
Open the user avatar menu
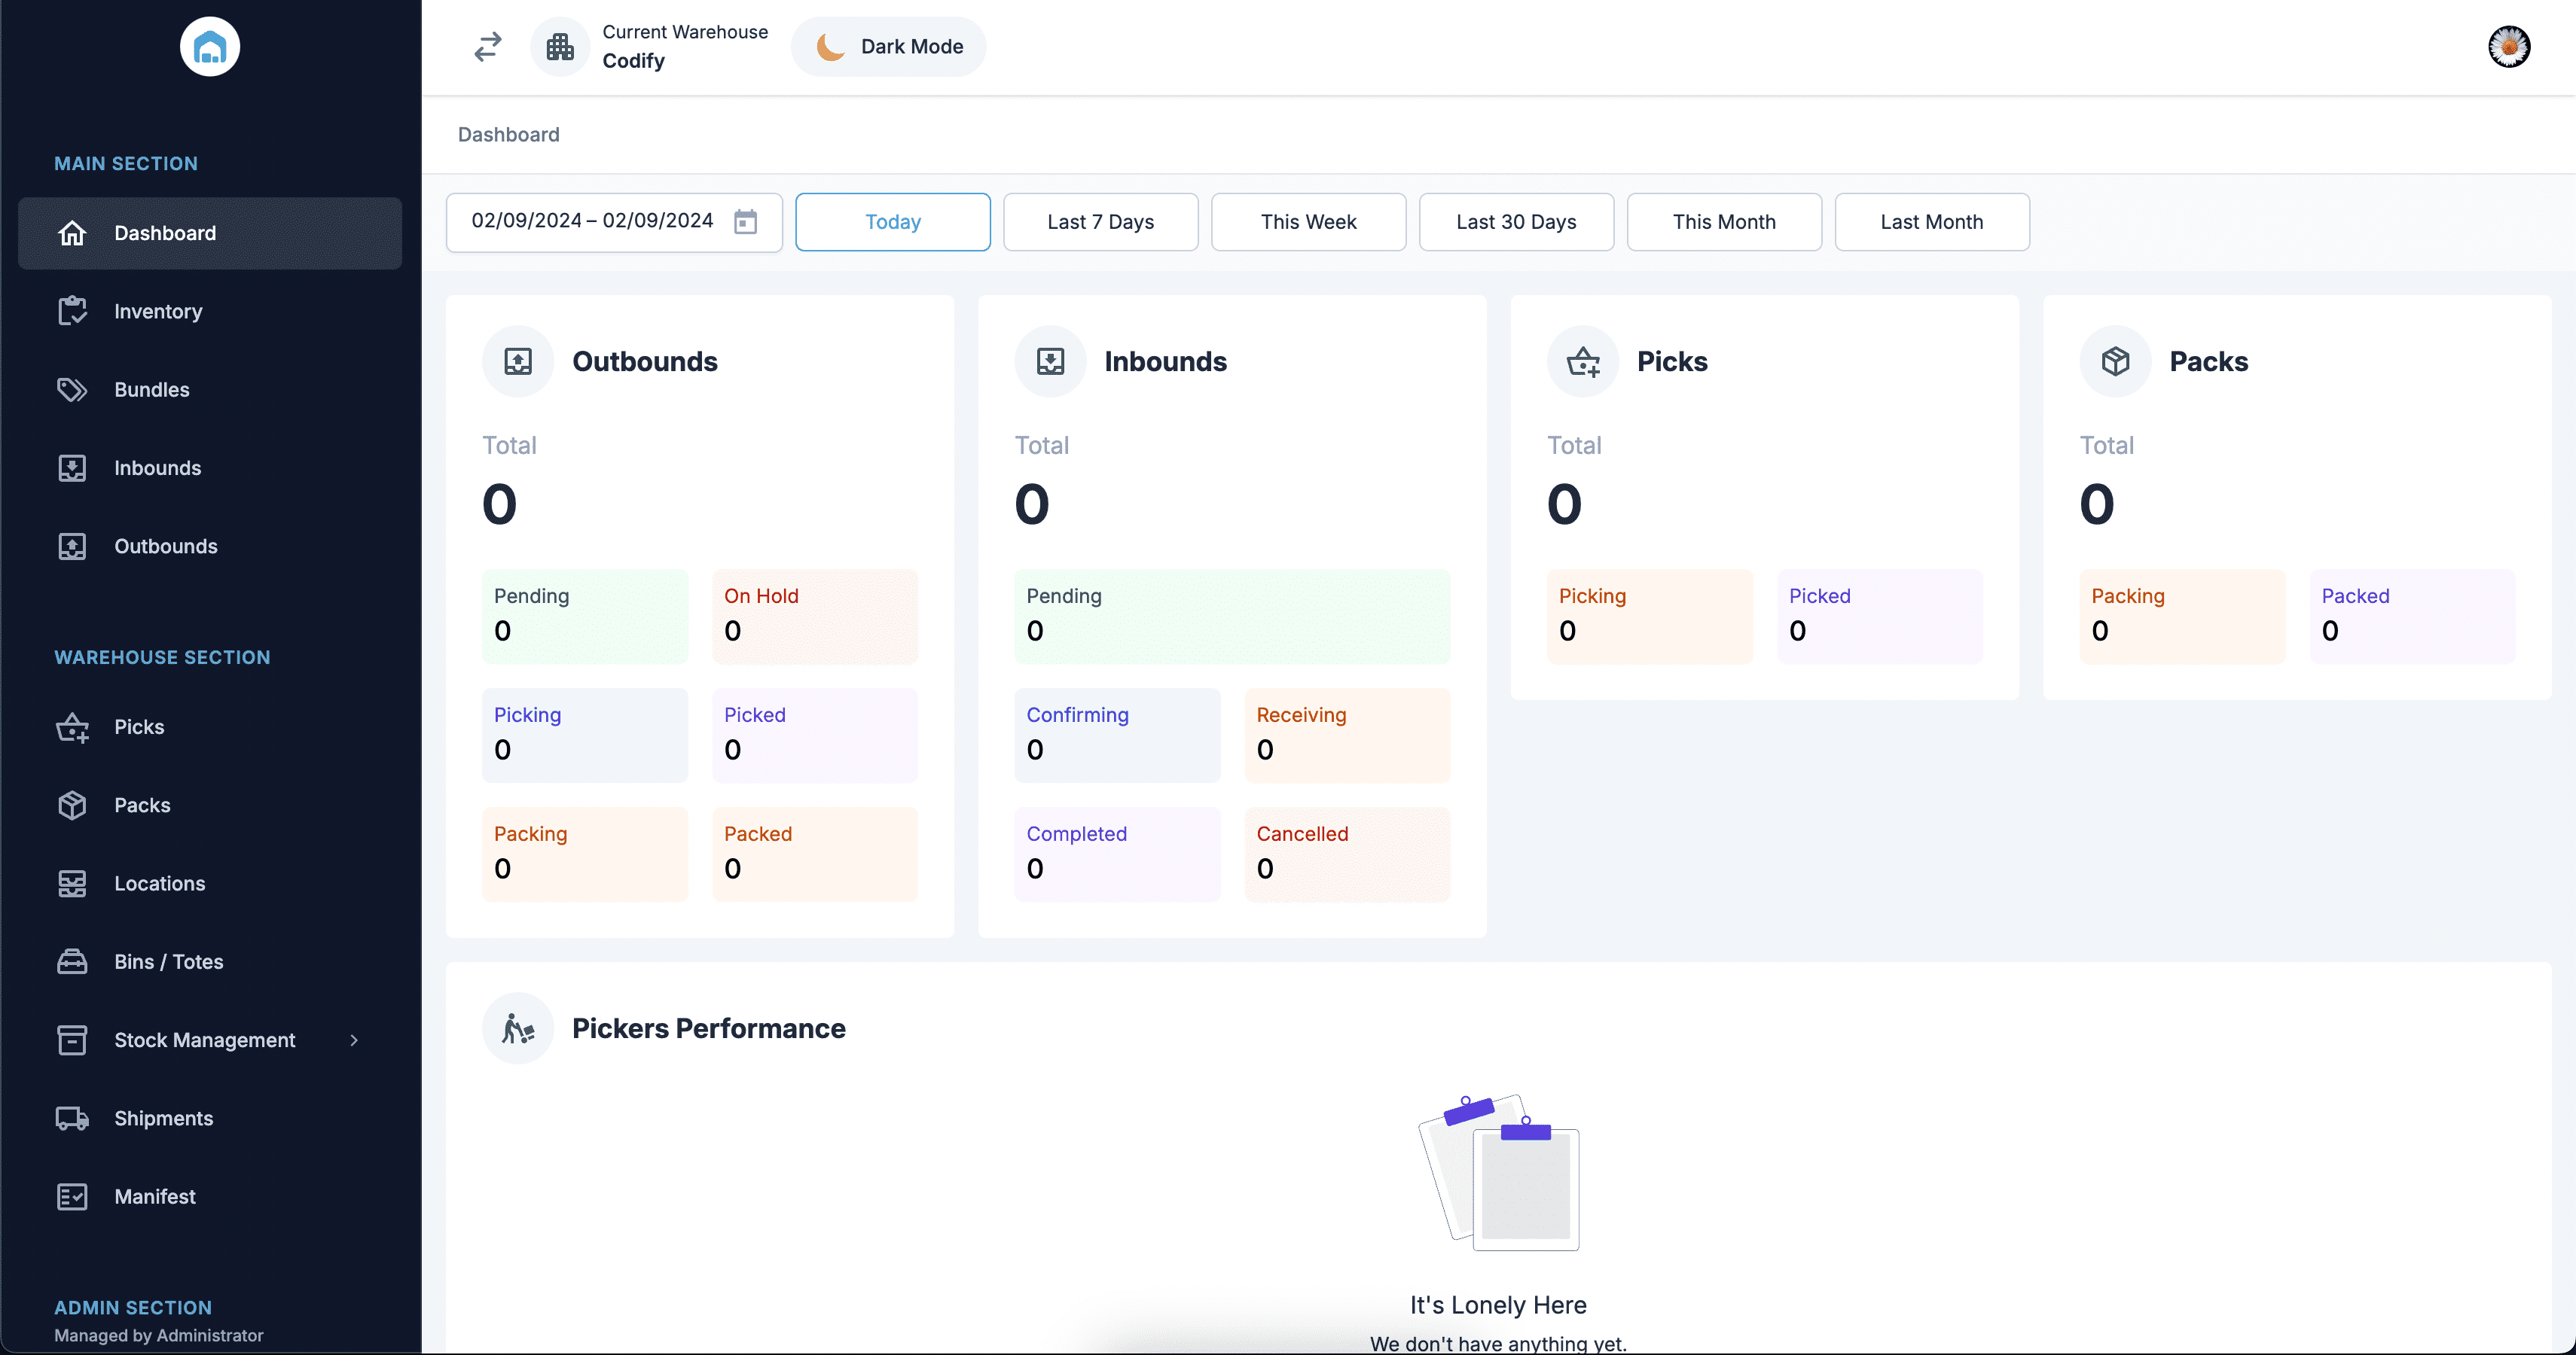[2508, 47]
